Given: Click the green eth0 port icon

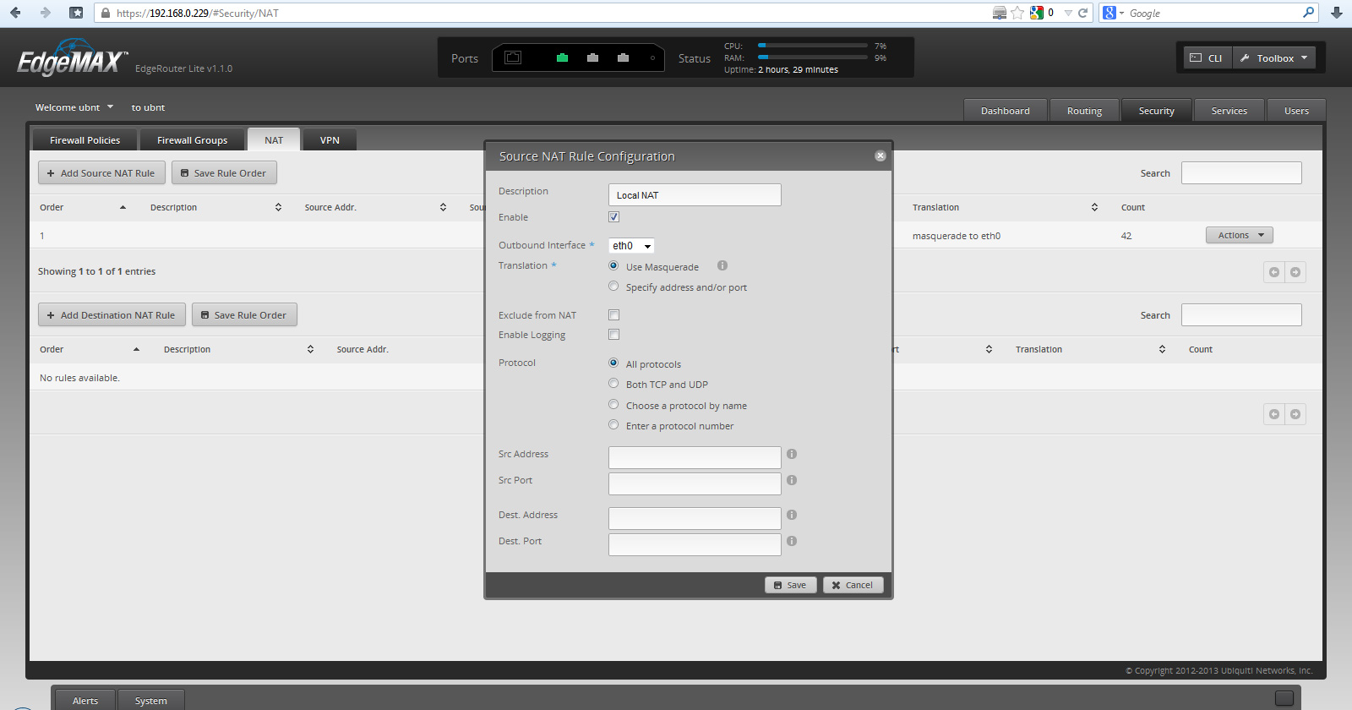Looking at the screenshot, I should point(562,58).
